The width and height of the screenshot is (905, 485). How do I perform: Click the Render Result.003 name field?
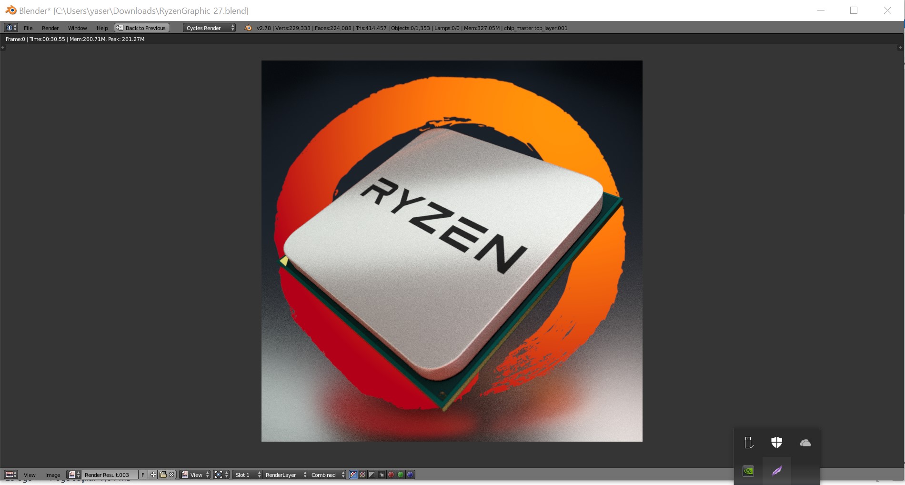110,475
